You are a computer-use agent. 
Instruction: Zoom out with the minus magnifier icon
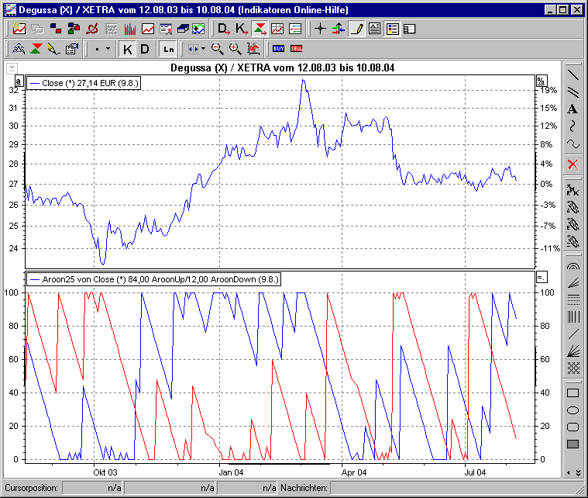(218, 49)
